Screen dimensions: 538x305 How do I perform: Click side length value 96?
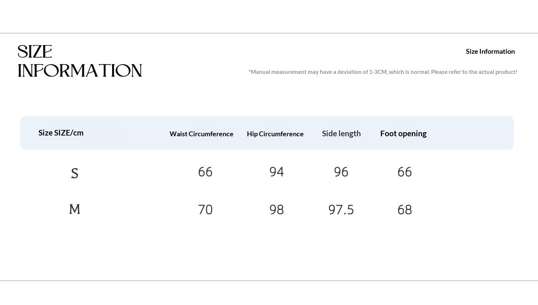click(341, 172)
